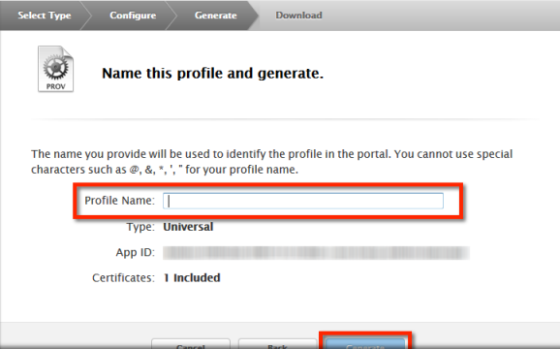Click the heading Name this profile and generate

tap(212, 74)
